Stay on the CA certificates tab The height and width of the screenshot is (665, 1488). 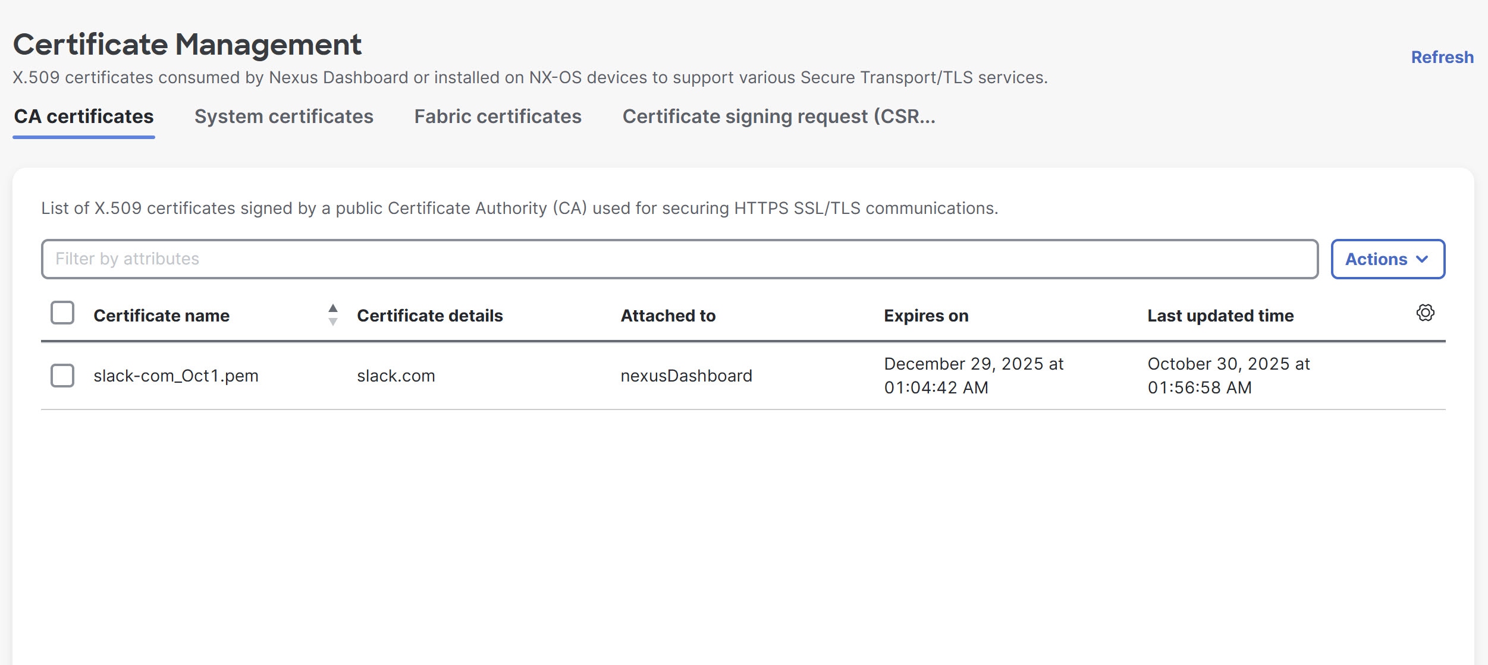tap(83, 116)
